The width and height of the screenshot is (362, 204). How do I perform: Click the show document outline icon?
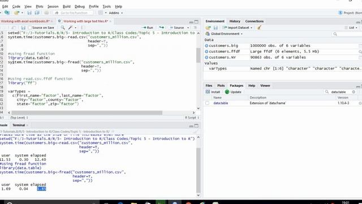(x=195, y=28)
